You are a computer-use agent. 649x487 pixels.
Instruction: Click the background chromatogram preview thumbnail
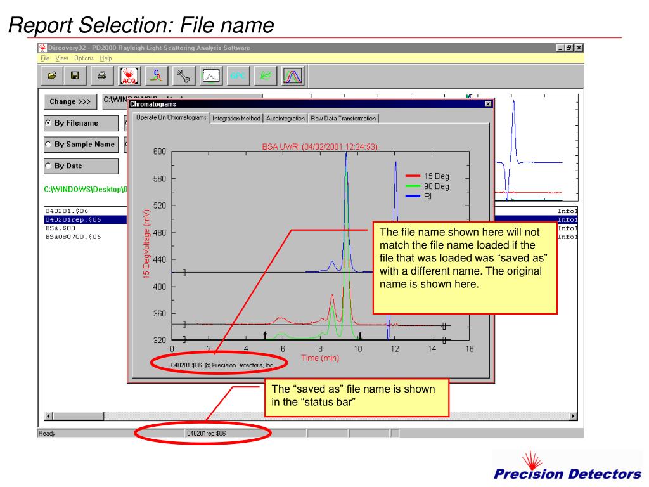point(536,148)
